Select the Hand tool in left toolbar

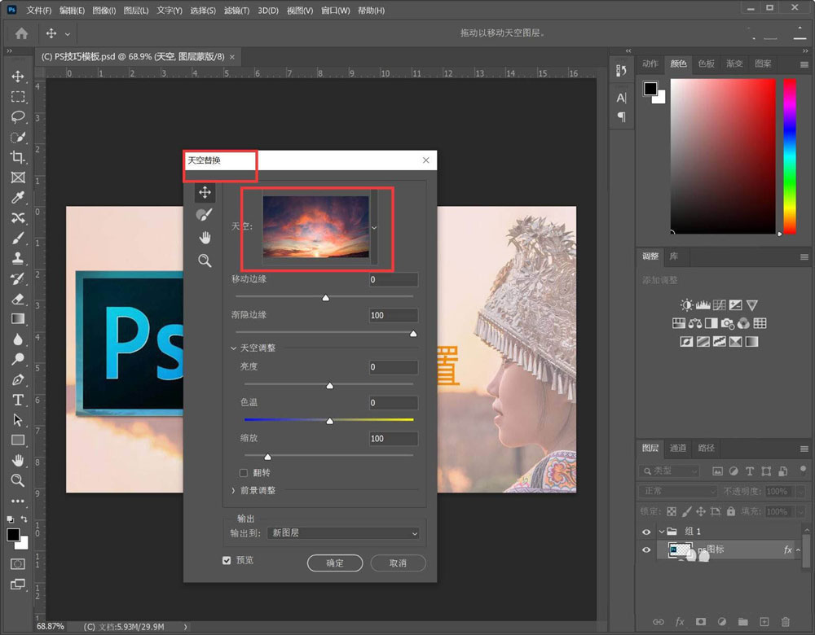click(18, 460)
